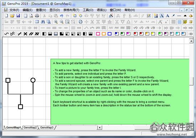Click the circular arrows refresh icon
196x138 pixels.
pyautogui.click(x=81, y=22)
